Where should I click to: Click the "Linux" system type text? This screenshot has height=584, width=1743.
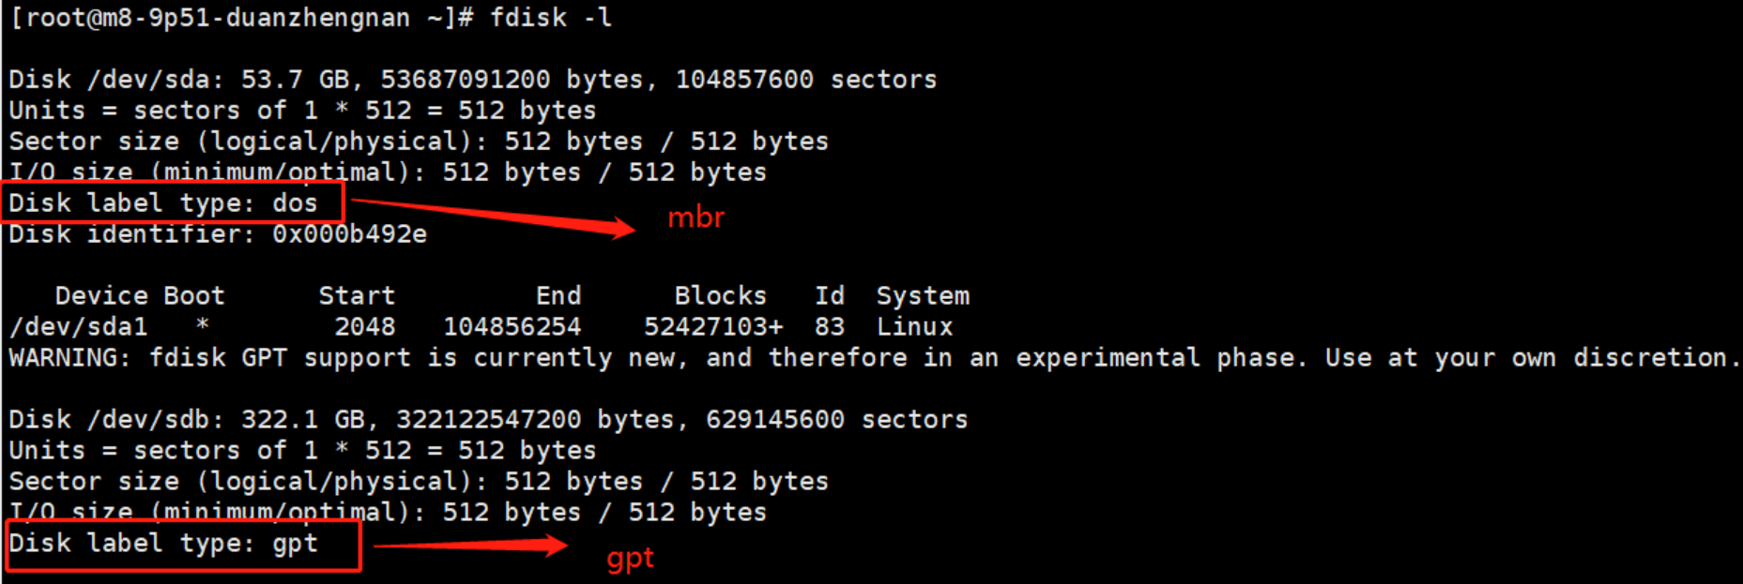coord(914,326)
